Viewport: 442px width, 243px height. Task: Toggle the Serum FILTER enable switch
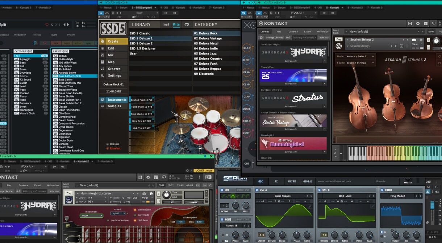[x=382, y=190]
